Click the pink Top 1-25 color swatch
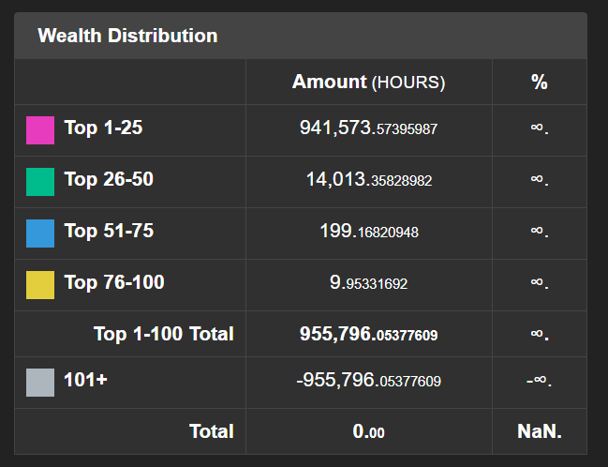Screen dimensions: 608x467 40,130
